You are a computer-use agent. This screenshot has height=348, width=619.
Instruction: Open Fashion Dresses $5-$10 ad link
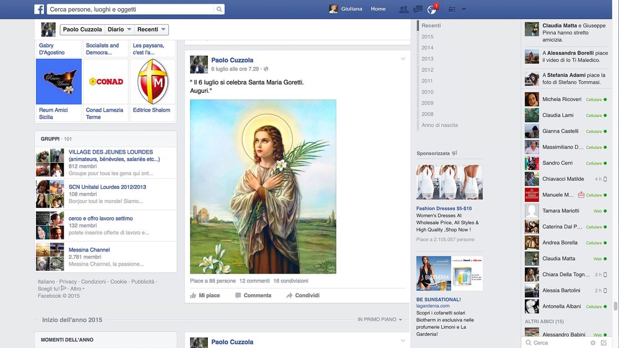[444, 209]
